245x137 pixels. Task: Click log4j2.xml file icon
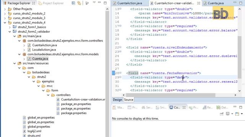click(24, 131)
